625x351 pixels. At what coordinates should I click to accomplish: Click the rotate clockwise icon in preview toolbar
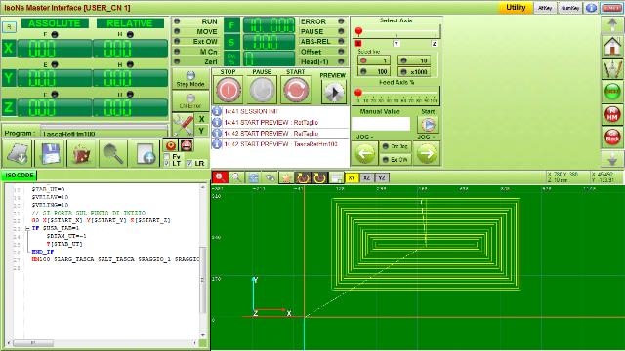[x=319, y=177]
